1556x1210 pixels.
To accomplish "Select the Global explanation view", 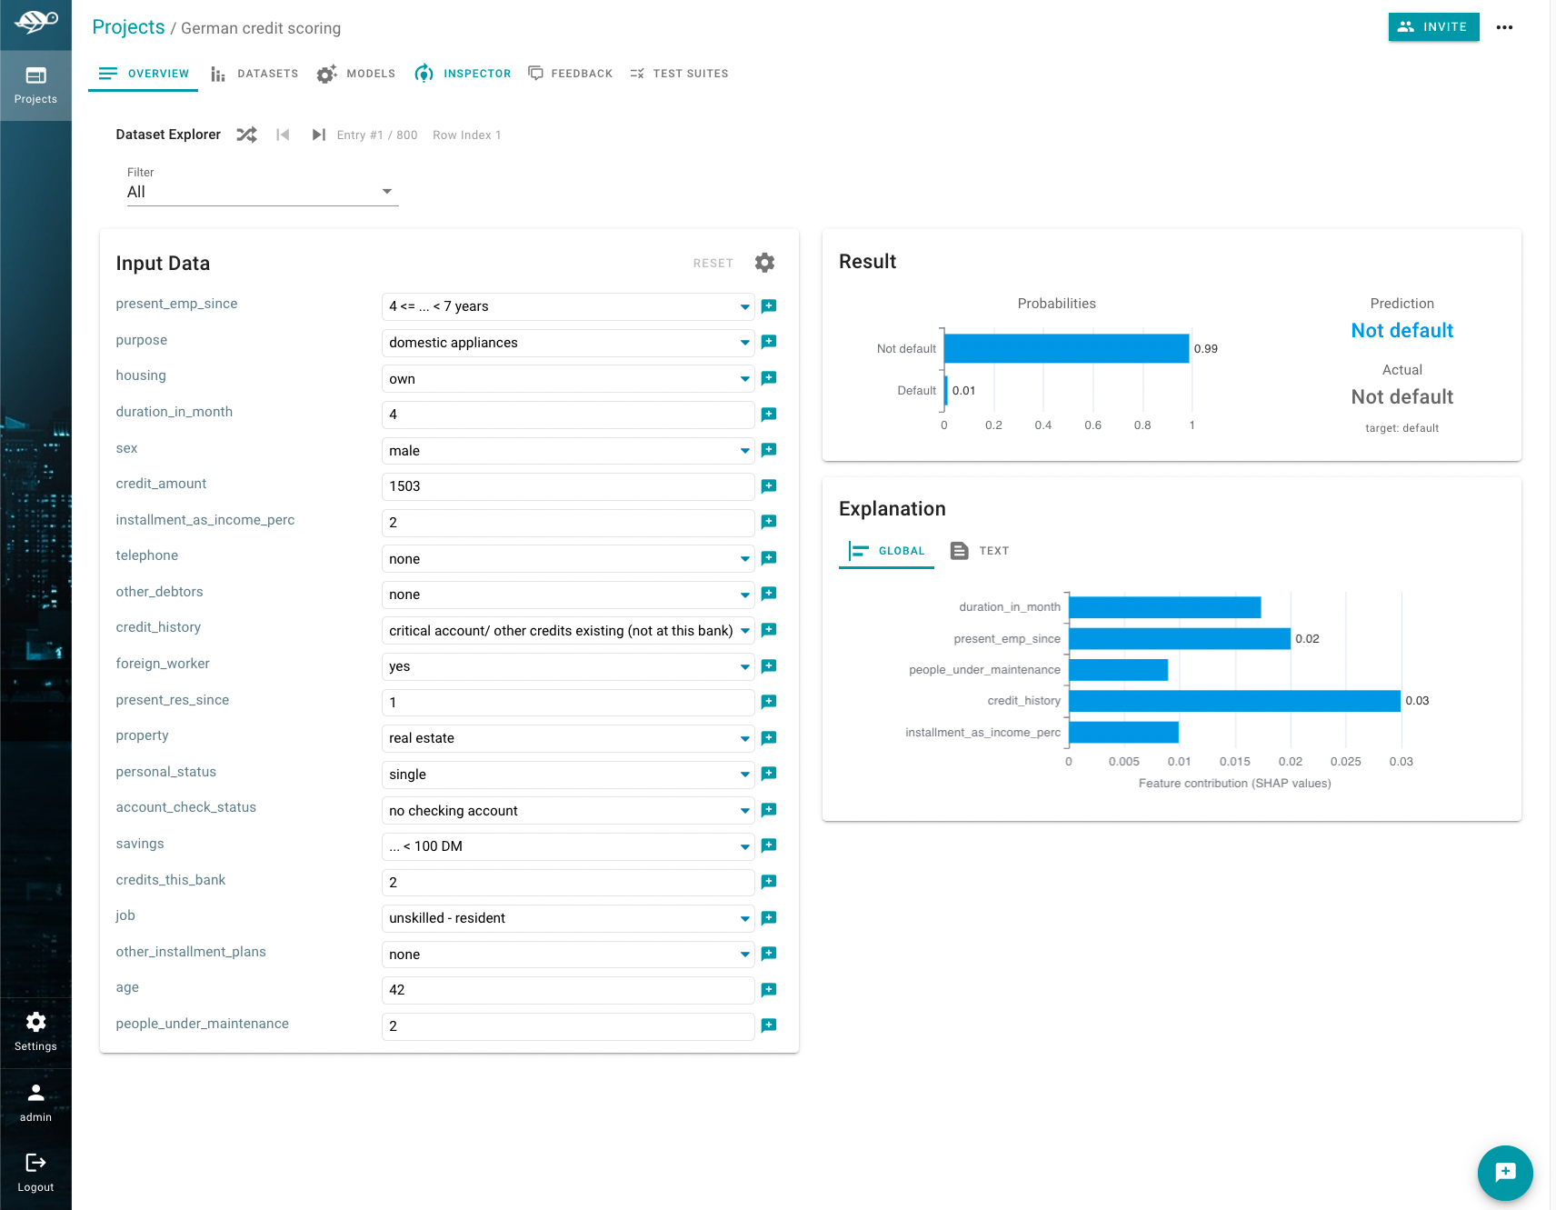I will click(886, 551).
